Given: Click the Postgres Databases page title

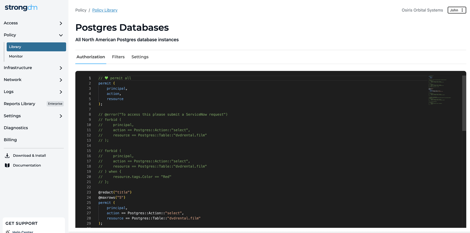Looking at the screenshot, I should pos(122,27).
